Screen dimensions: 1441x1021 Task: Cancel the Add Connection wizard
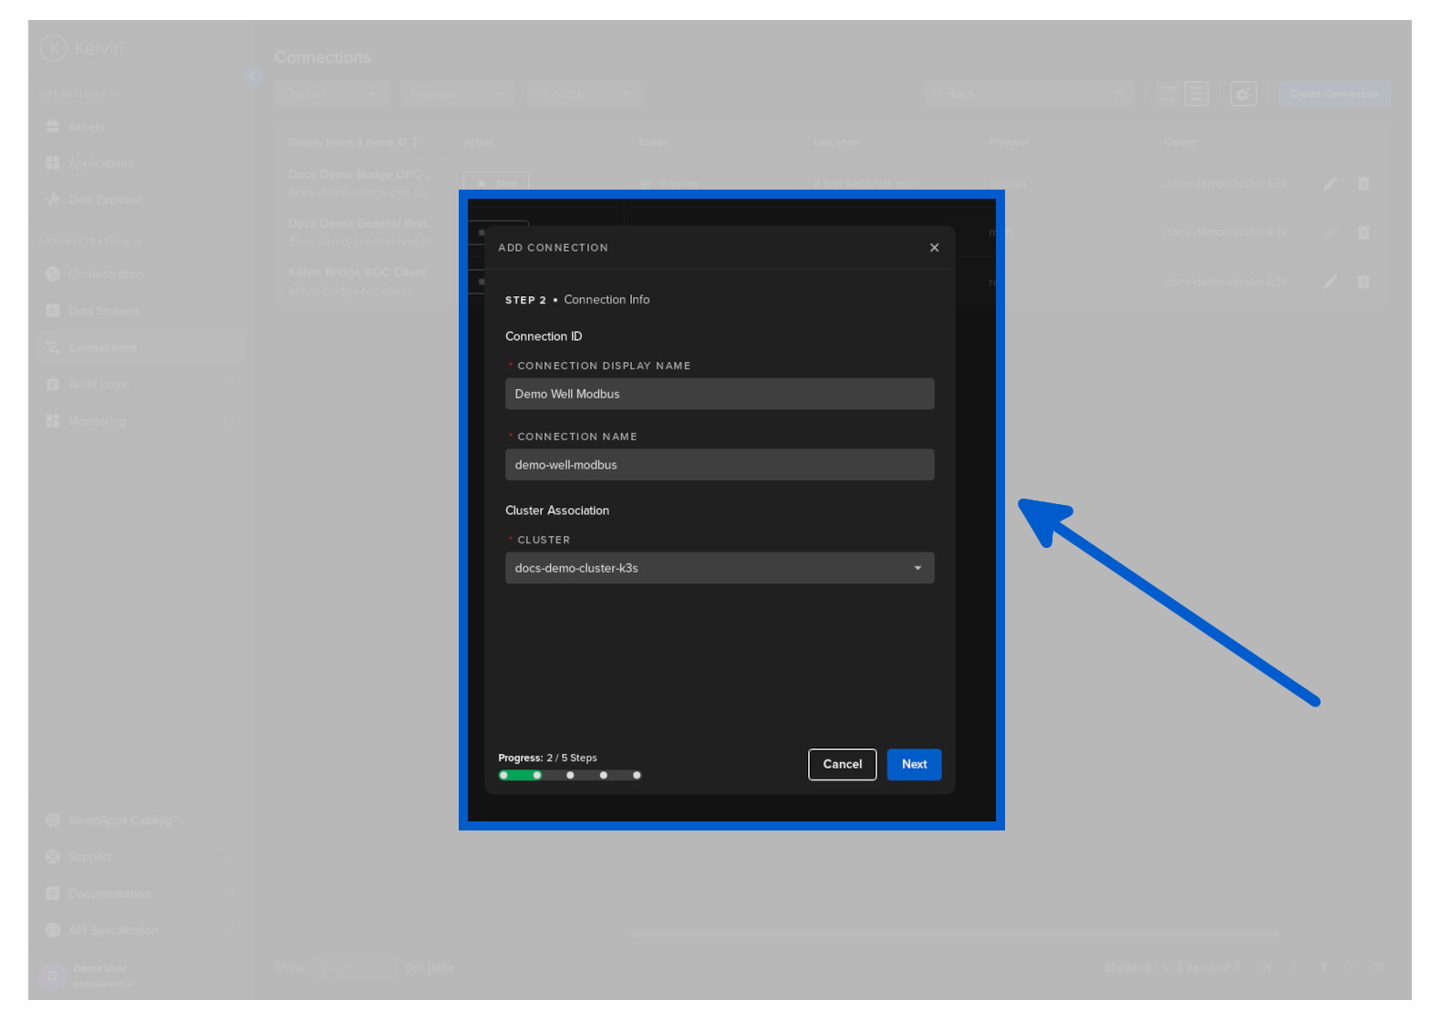[x=842, y=764]
